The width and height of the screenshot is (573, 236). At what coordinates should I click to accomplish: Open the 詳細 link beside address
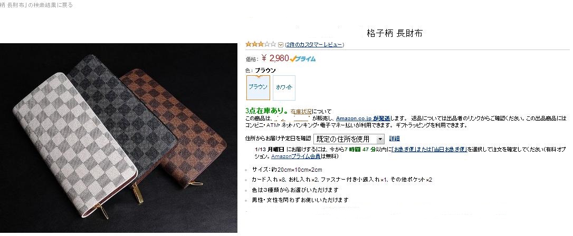(x=394, y=139)
